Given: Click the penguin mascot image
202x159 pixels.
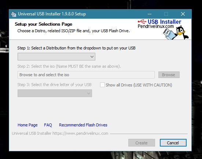Looking at the screenshot, I should (x=182, y=32).
